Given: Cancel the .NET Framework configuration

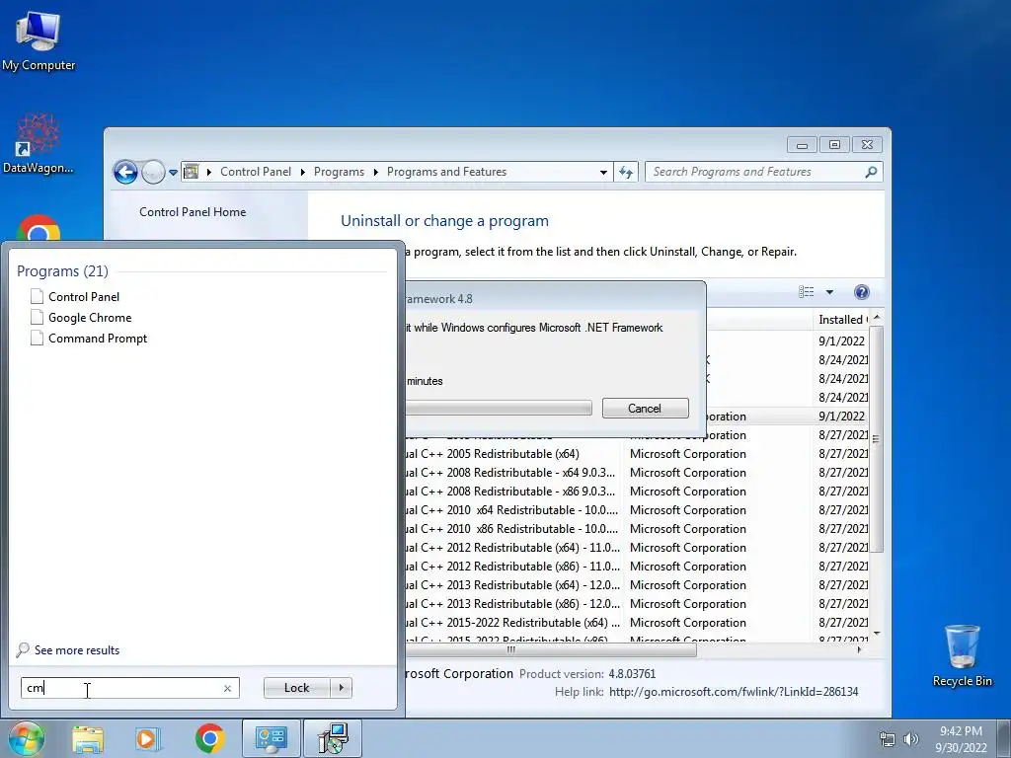Looking at the screenshot, I should (645, 408).
